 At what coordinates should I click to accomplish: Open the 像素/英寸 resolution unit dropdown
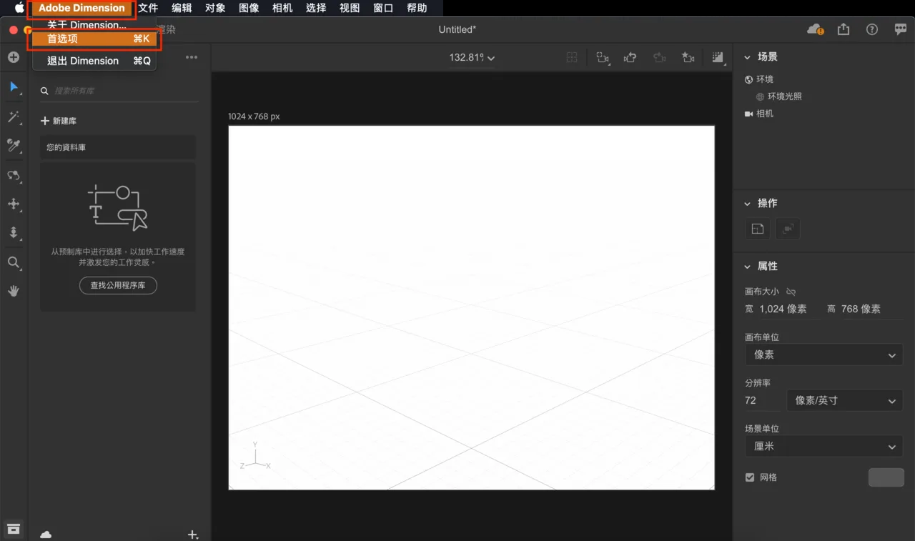point(844,400)
